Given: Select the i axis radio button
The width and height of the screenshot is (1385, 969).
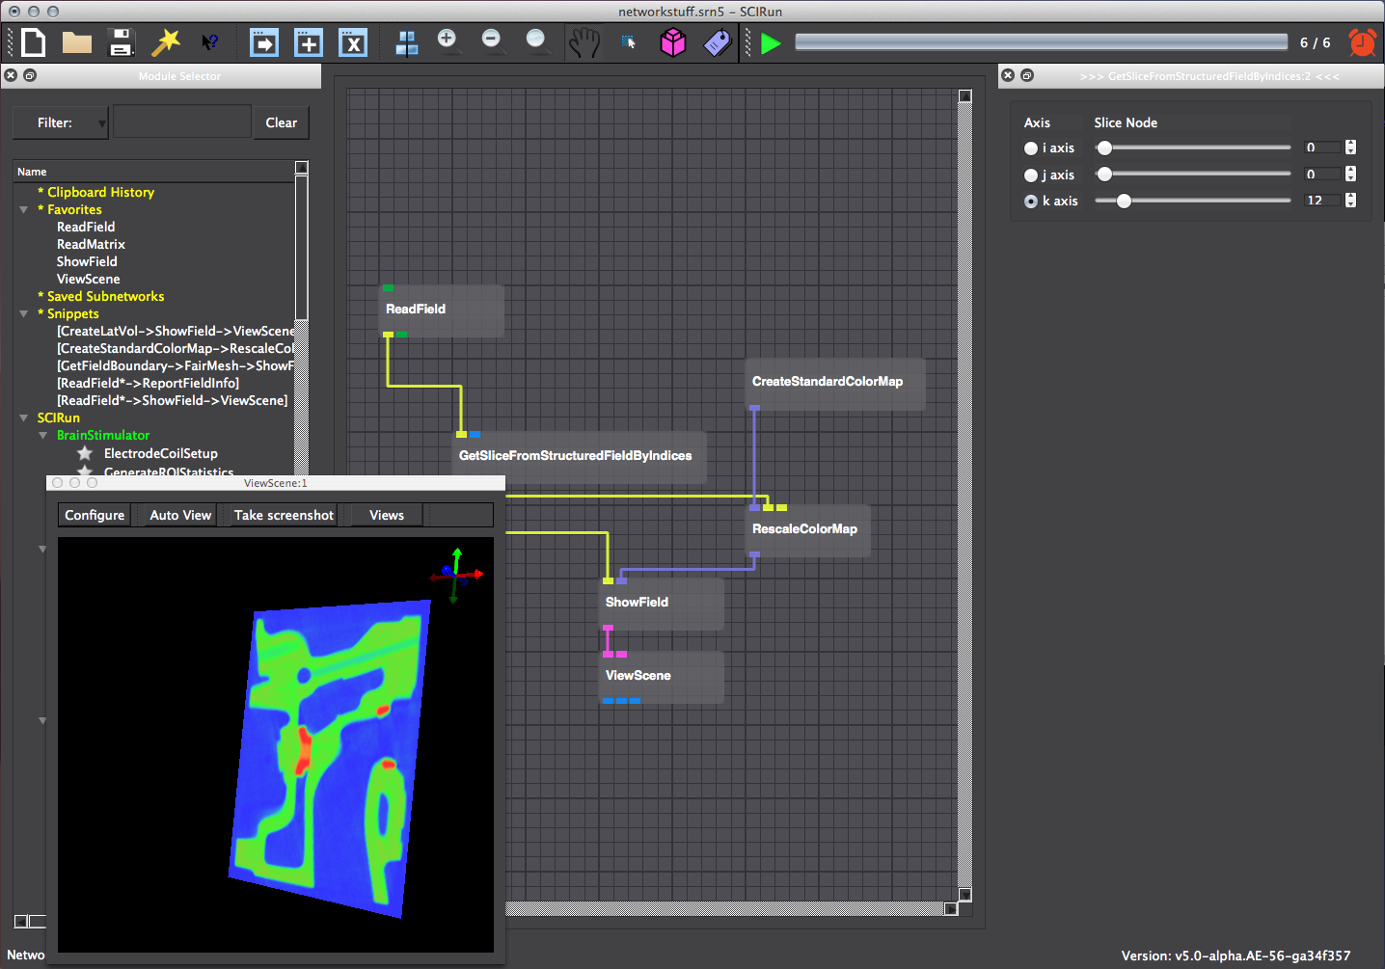Looking at the screenshot, I should tap(1031, 148).
